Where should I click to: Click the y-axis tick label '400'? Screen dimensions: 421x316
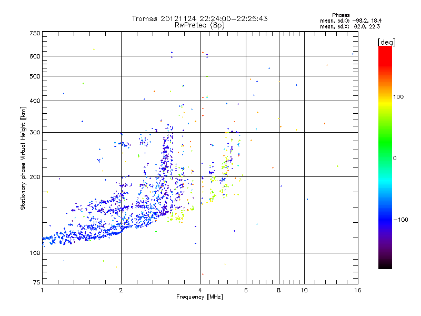35,101
